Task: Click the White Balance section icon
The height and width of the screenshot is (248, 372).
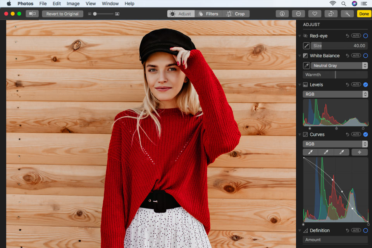Action: (x=305, y=55)
